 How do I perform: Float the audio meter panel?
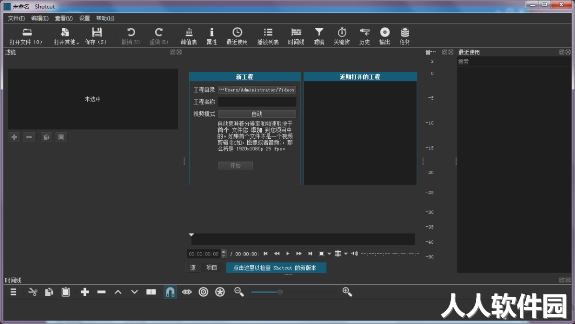click(x=445, y=52)
